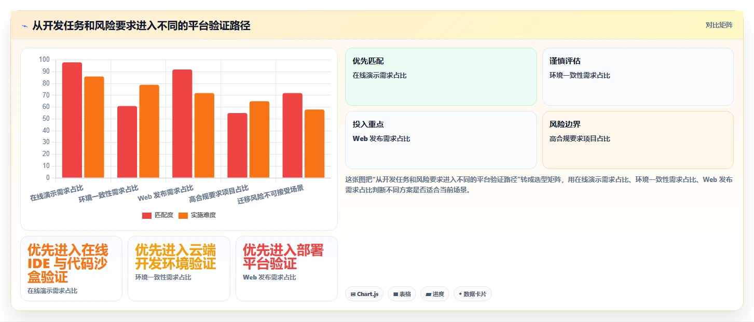Viewport: 754px width, 322px height.
Task: Click the x-axis label 迁移风险不可接受场景
Action: pyautogui.click(x=270, y=194)
